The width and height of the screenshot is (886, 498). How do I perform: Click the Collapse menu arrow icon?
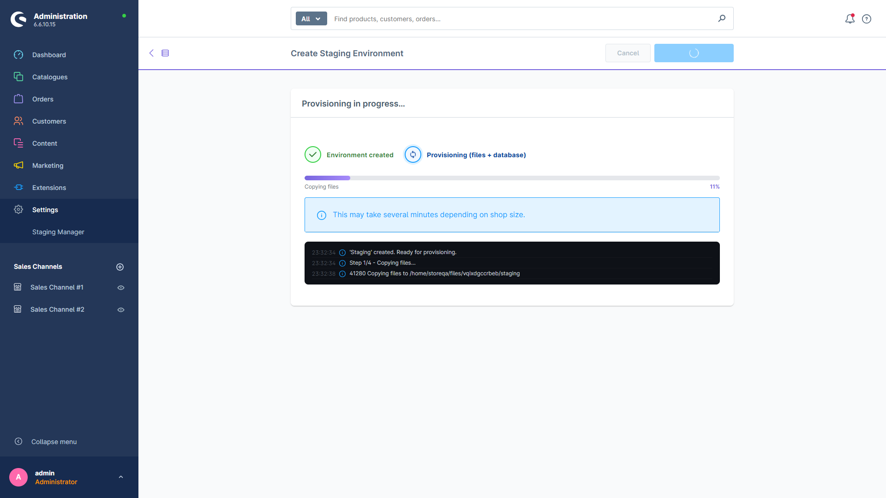point(18,442)
